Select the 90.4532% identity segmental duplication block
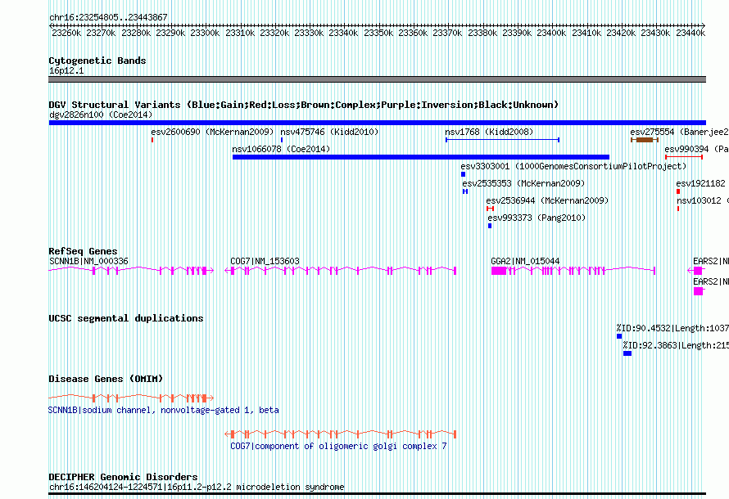This screenshot has height=499, width=729. click(x=619, y=336)
